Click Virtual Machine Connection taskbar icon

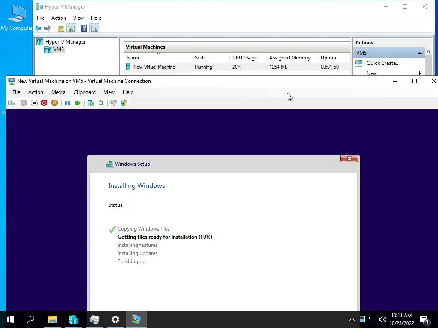pyautogui.click(x=136, y=319)
